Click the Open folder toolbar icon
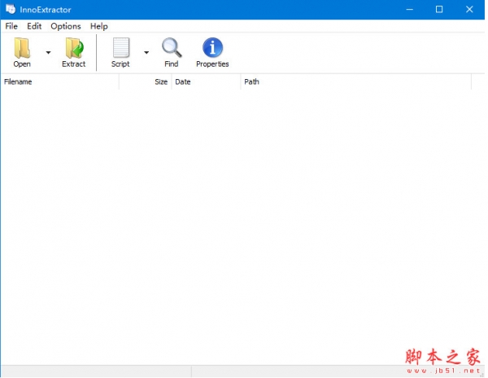Screen dimensions: 488x378 (x=22, y=48)
